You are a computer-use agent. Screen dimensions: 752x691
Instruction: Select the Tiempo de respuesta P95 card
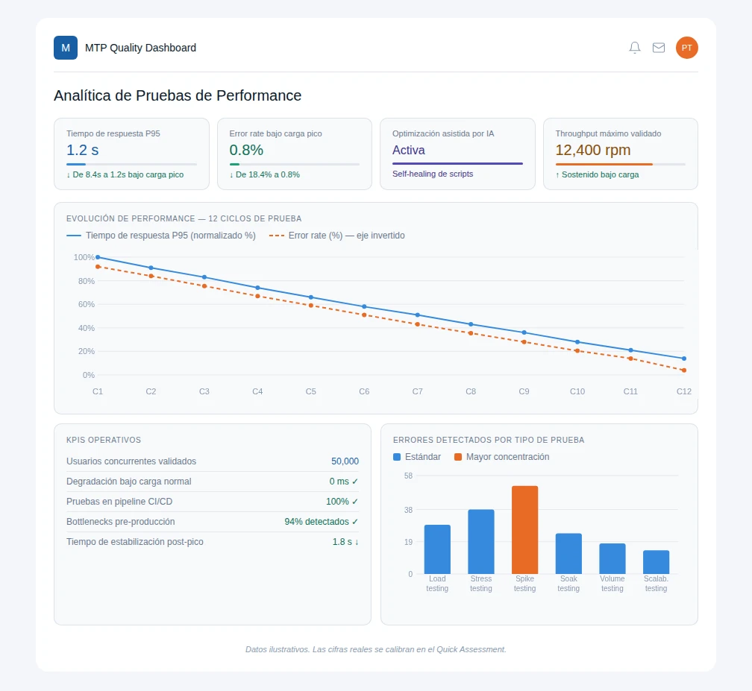coord(131,154)
